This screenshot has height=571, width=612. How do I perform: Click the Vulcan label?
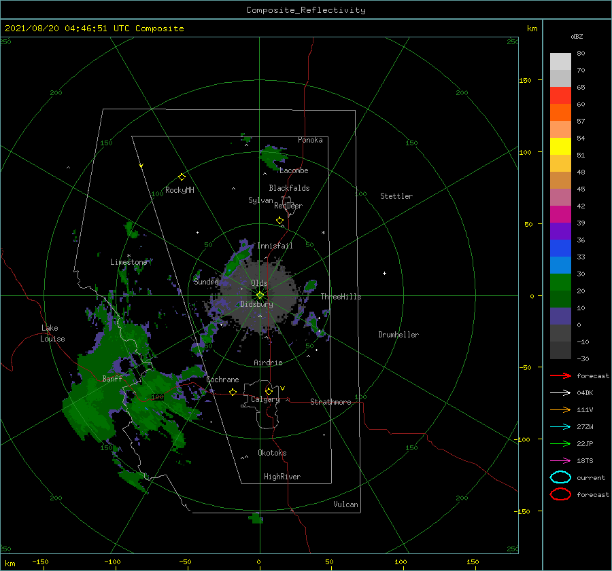(345, 504)
